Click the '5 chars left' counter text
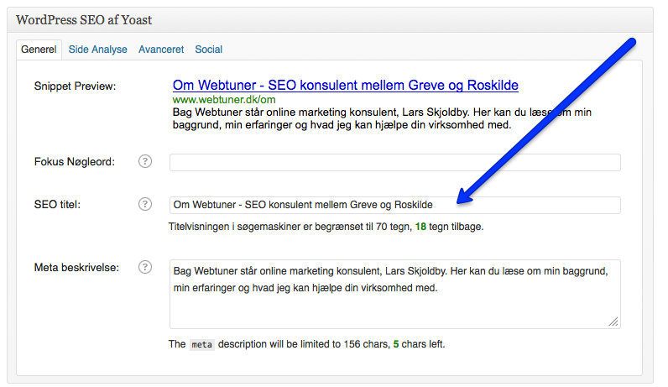 pyautogui.click(x=419, y=344)
